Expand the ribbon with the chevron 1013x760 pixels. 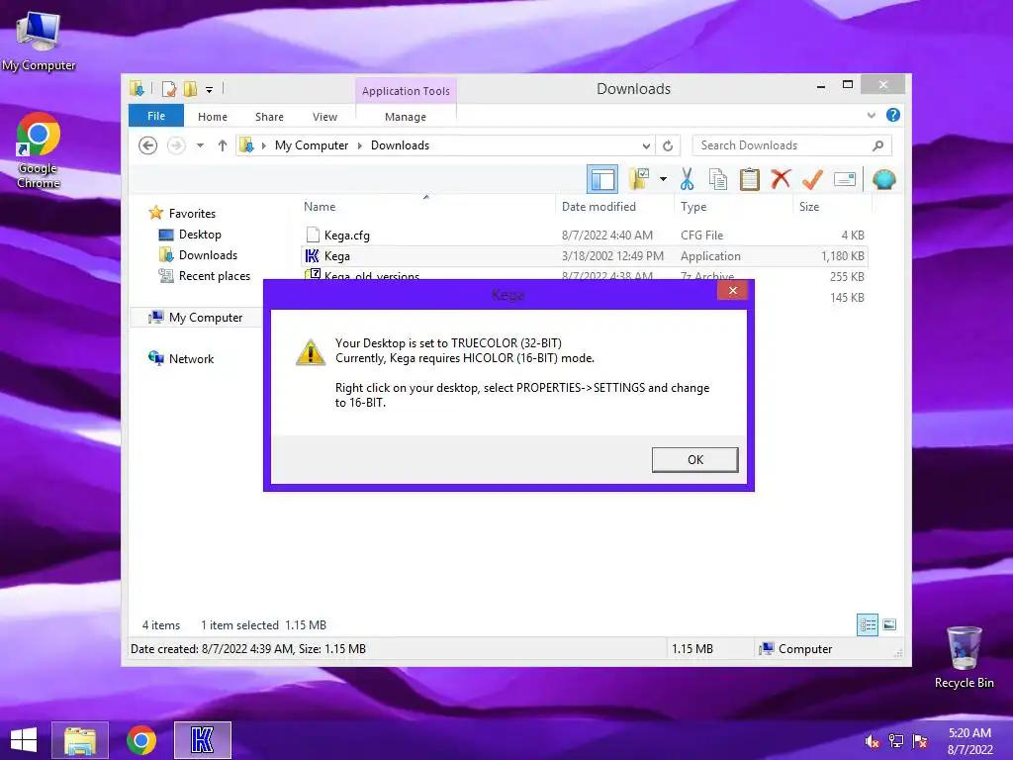(871, 115)
